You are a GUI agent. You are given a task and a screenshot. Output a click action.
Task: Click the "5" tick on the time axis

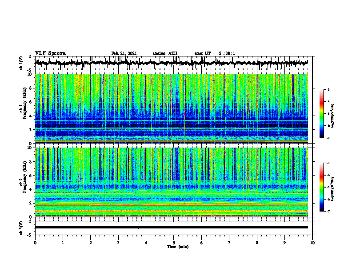coord(174,243)
